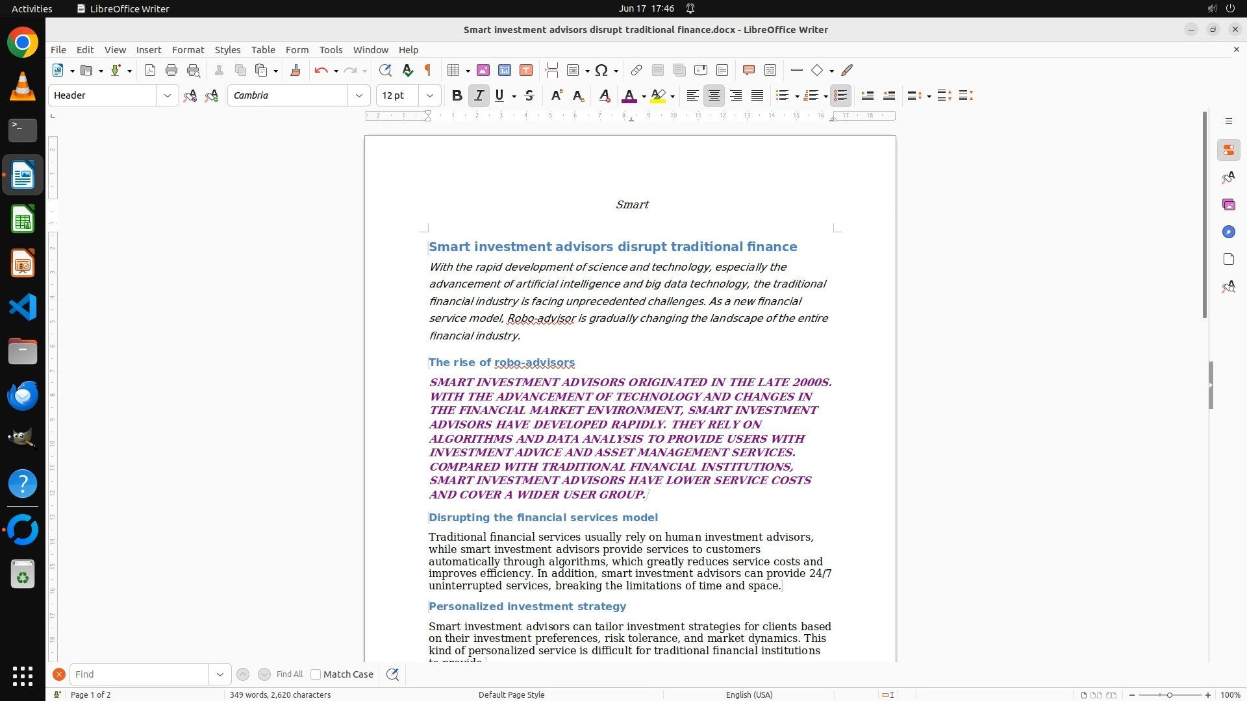This screenshot has height=701, width=1247.
Task: Click the Find text input field
Action: coord(139,674)
